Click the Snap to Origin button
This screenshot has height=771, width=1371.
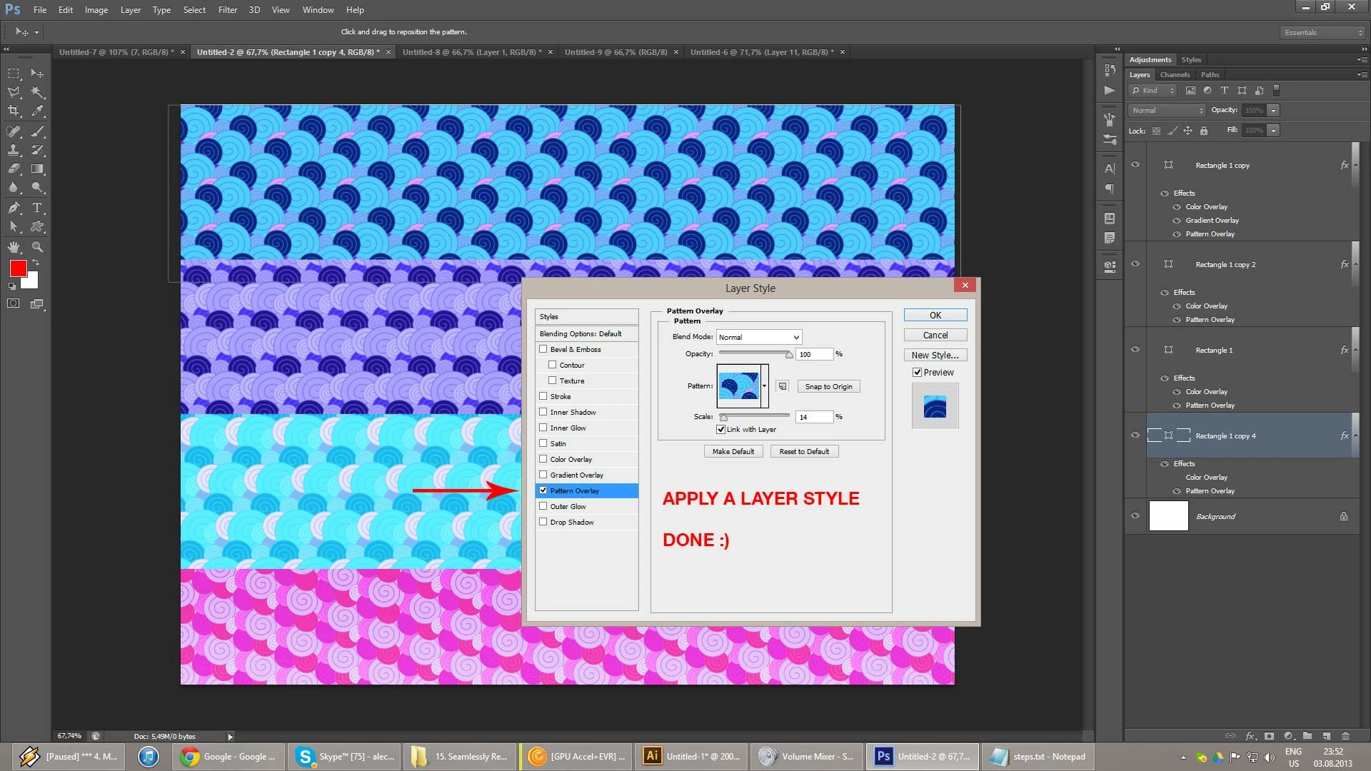[x=828, y=386]
